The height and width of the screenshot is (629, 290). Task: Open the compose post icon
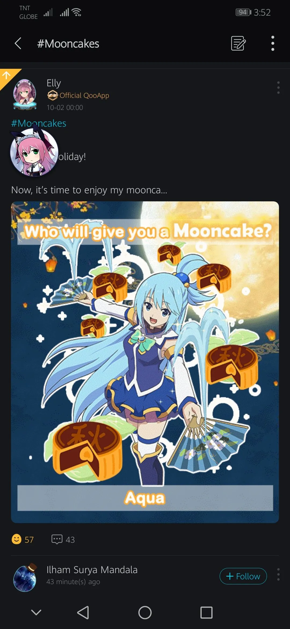coord(238,43)
